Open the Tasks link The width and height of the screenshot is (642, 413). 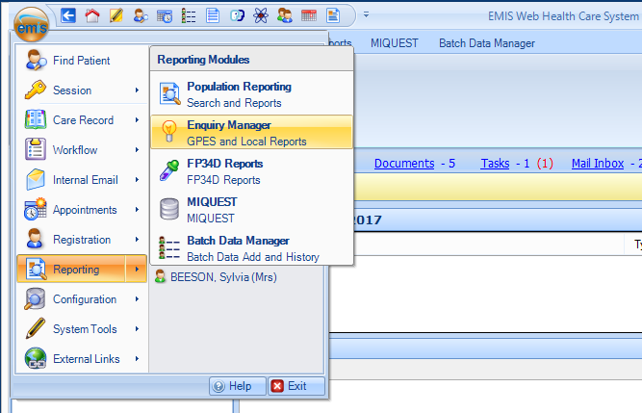(495, 164)
